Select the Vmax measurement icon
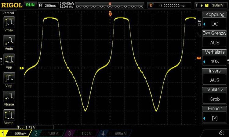Image resolution: width=229 pixels, height=137 pixels. point(10,23)
